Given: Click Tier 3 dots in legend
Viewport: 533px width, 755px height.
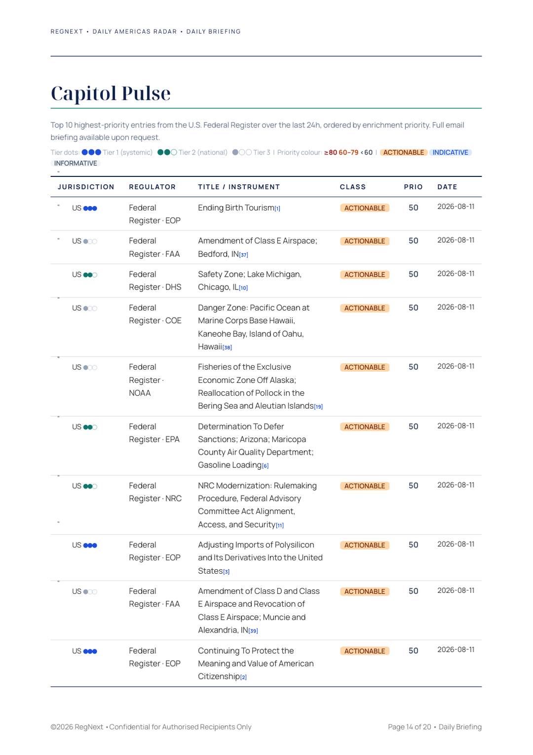Looking at the screenshot, I should tap(242, 152).
